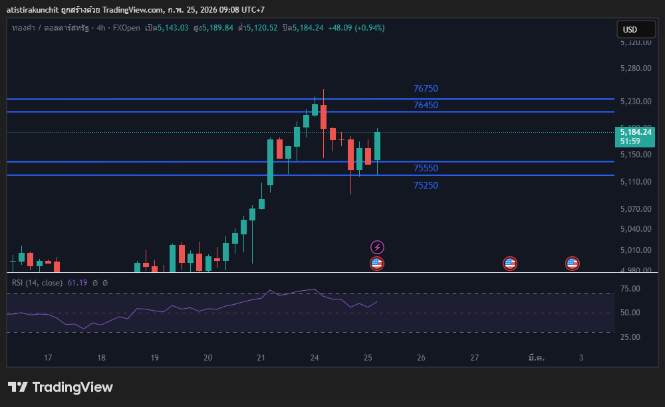Click the TradingView logo

[61, 387]
